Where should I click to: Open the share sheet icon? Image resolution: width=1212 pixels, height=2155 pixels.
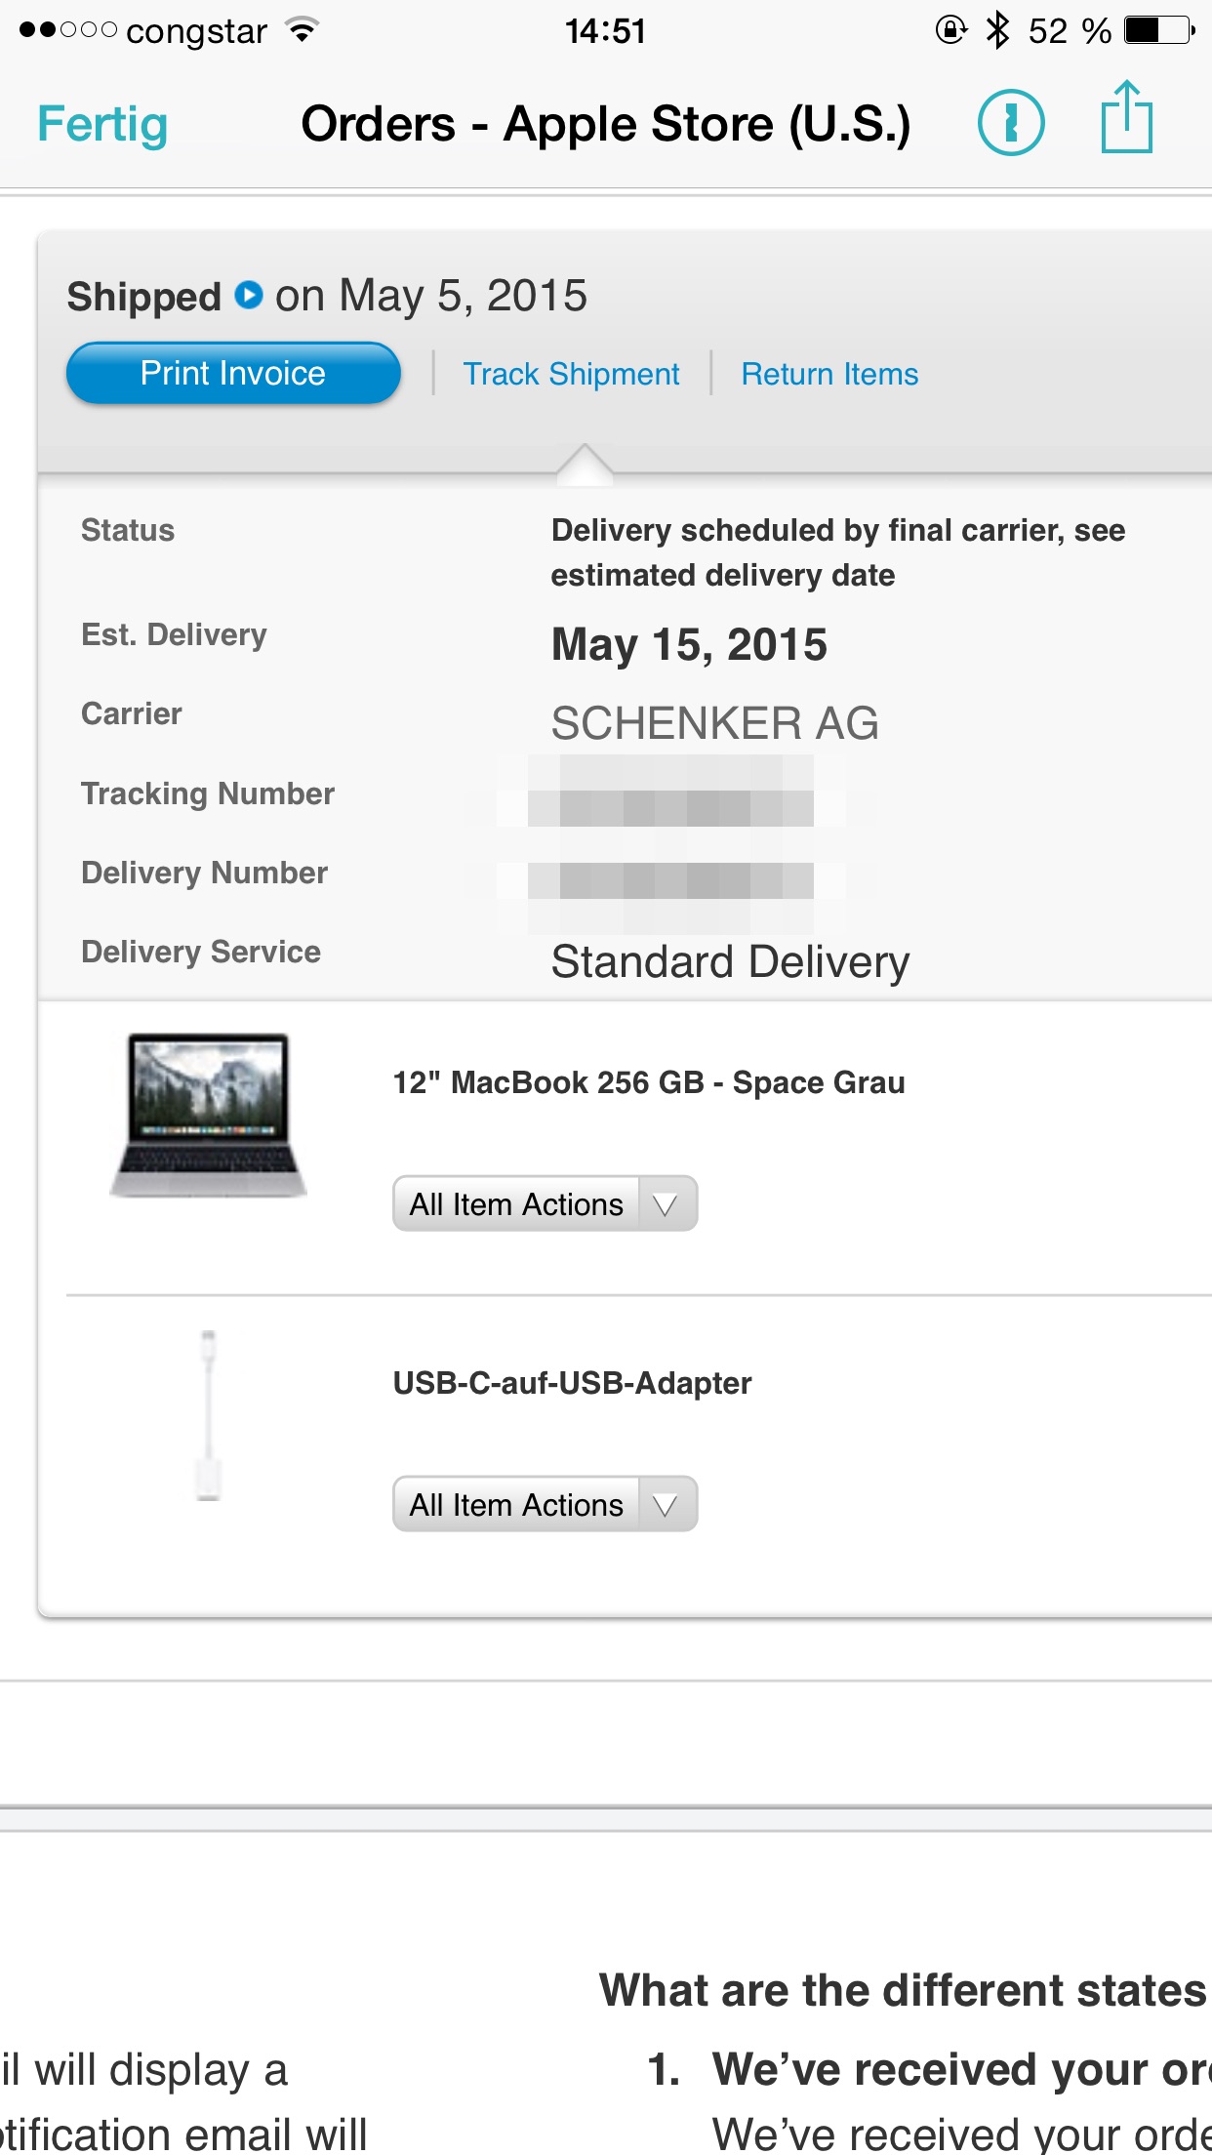point(1127,117)
